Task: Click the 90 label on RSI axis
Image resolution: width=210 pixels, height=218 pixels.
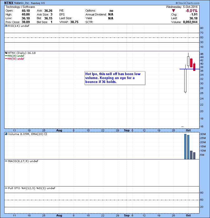Action: point(202,28)
